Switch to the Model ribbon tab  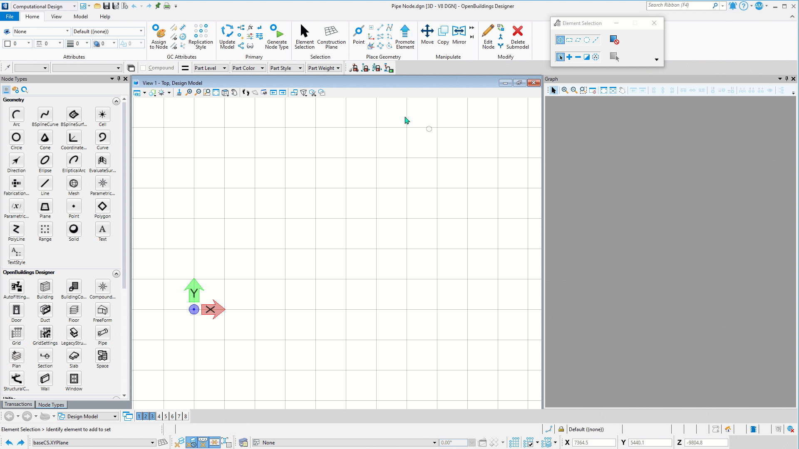click(x=81, y=16)
